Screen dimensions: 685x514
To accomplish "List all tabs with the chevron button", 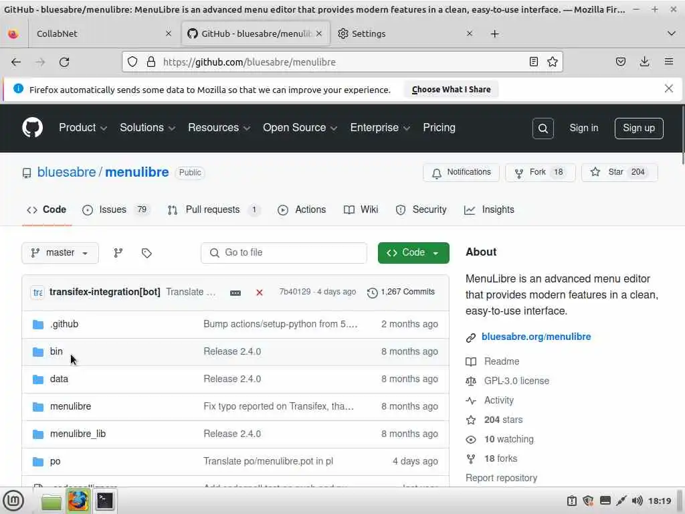I will coord(672,33).
